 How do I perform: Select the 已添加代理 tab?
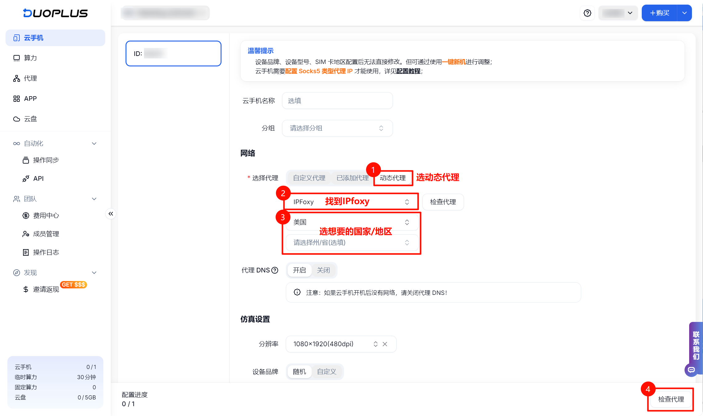[x=352, y=178]
